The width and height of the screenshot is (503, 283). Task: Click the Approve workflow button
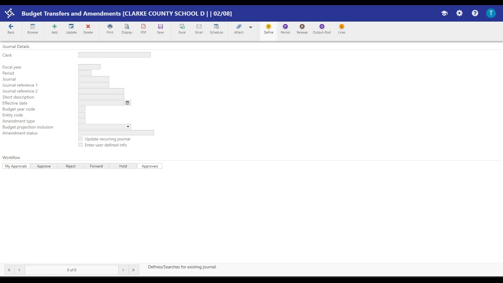pos(44,166)
